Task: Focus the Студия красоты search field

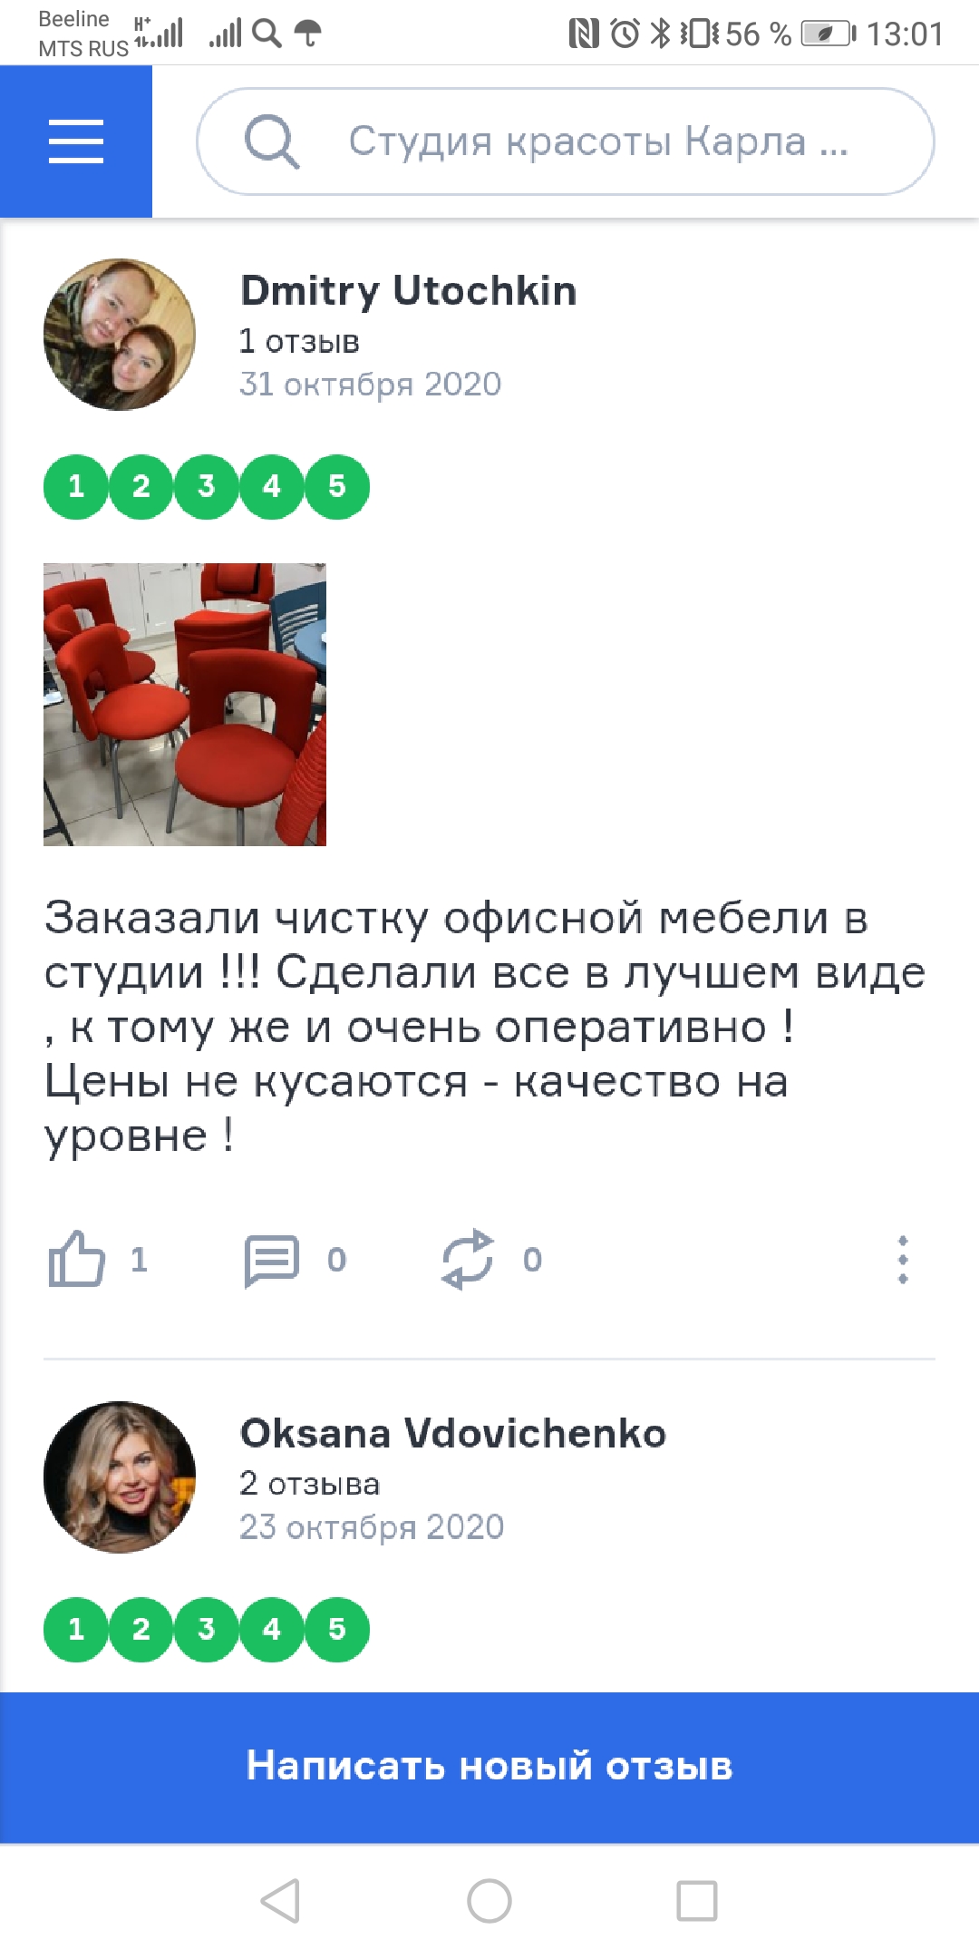Action: click(x=566, y=141)
